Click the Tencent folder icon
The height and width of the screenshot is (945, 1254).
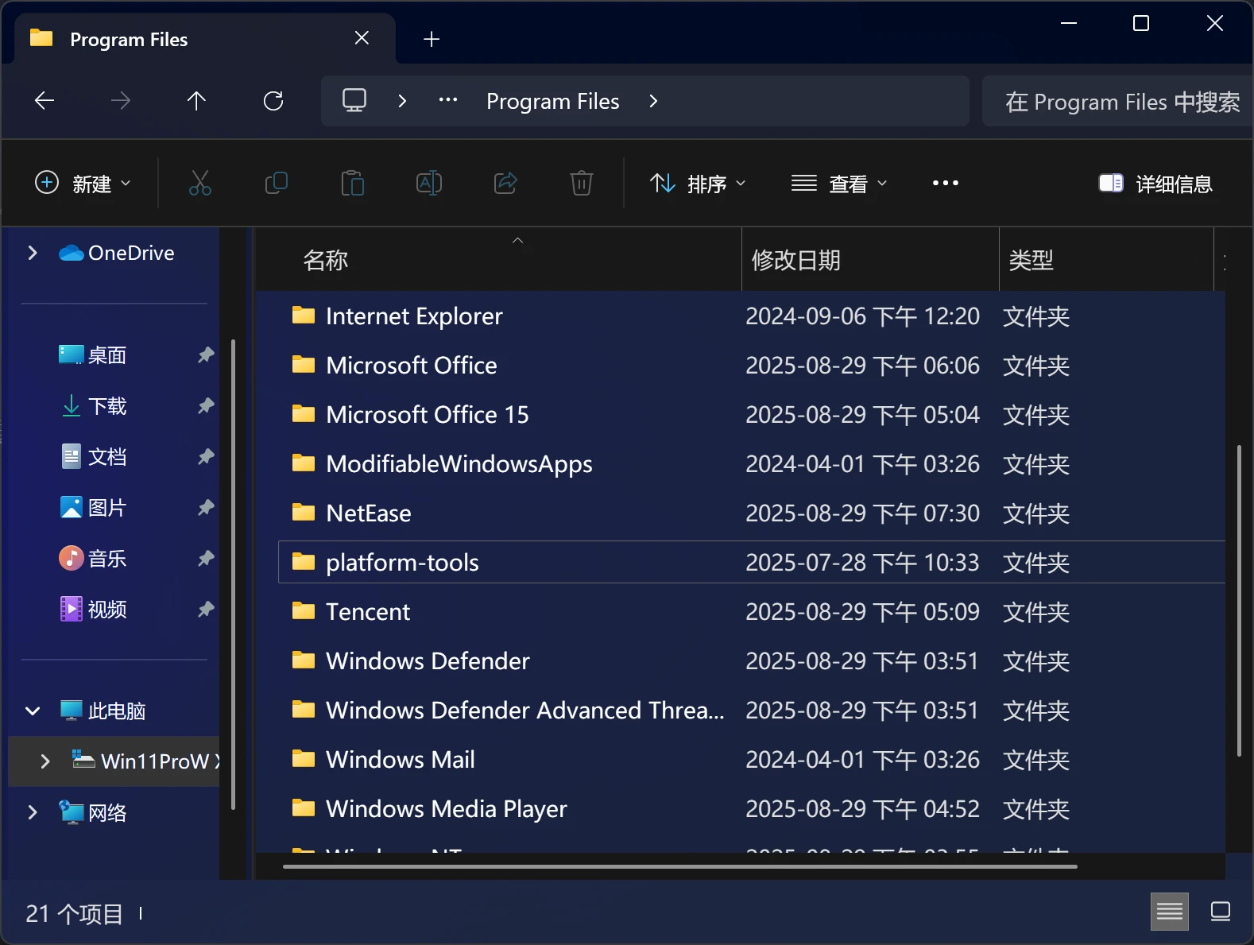coord(304,611)
